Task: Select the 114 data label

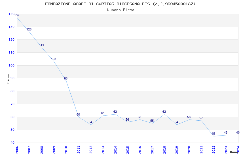Action: 41,45
